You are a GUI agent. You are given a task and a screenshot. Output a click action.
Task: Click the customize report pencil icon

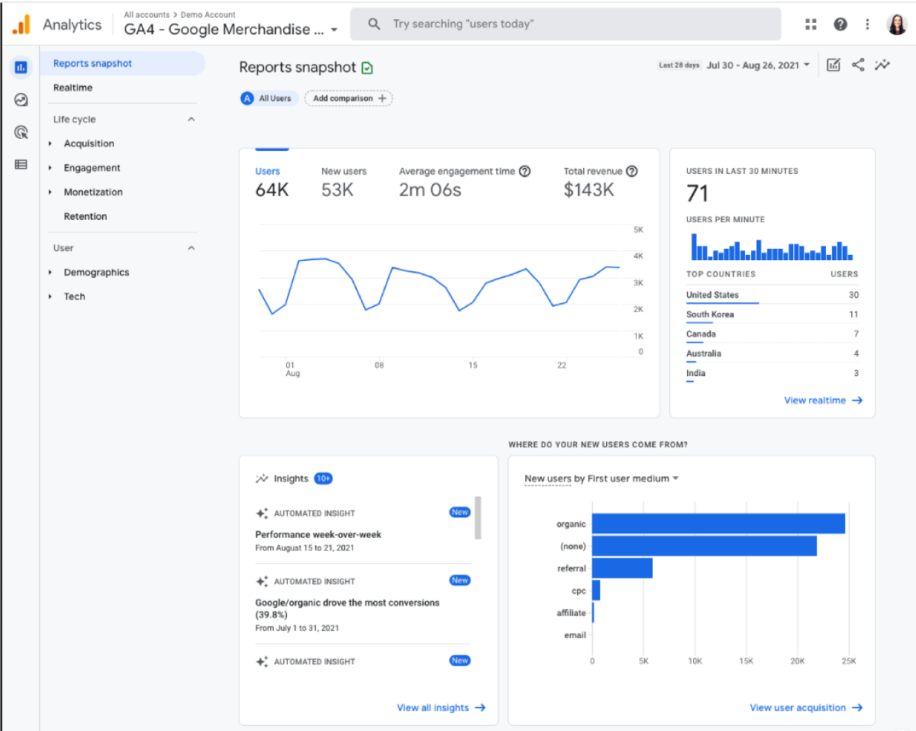[833, 65]
